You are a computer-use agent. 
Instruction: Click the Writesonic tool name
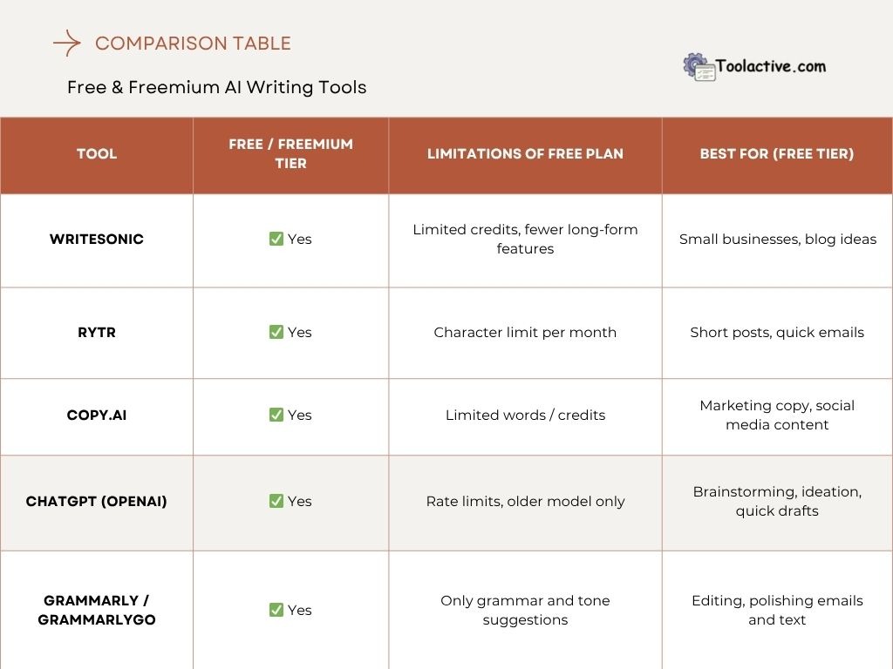click(97, 239)
